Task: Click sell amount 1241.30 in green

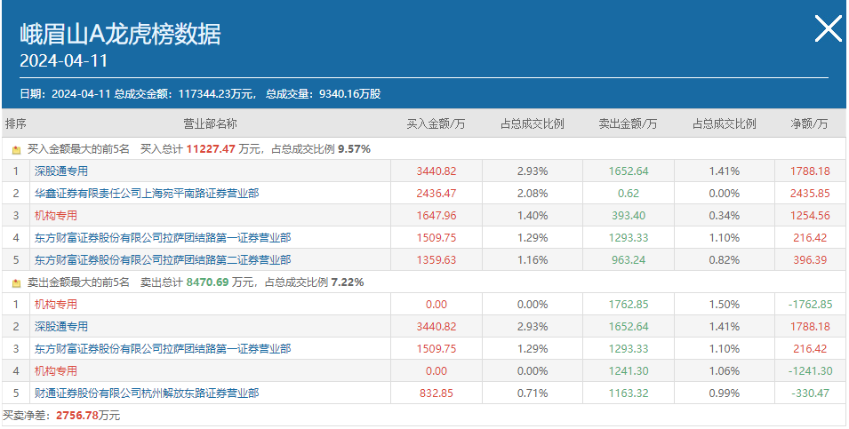Action: pos(629,371)
